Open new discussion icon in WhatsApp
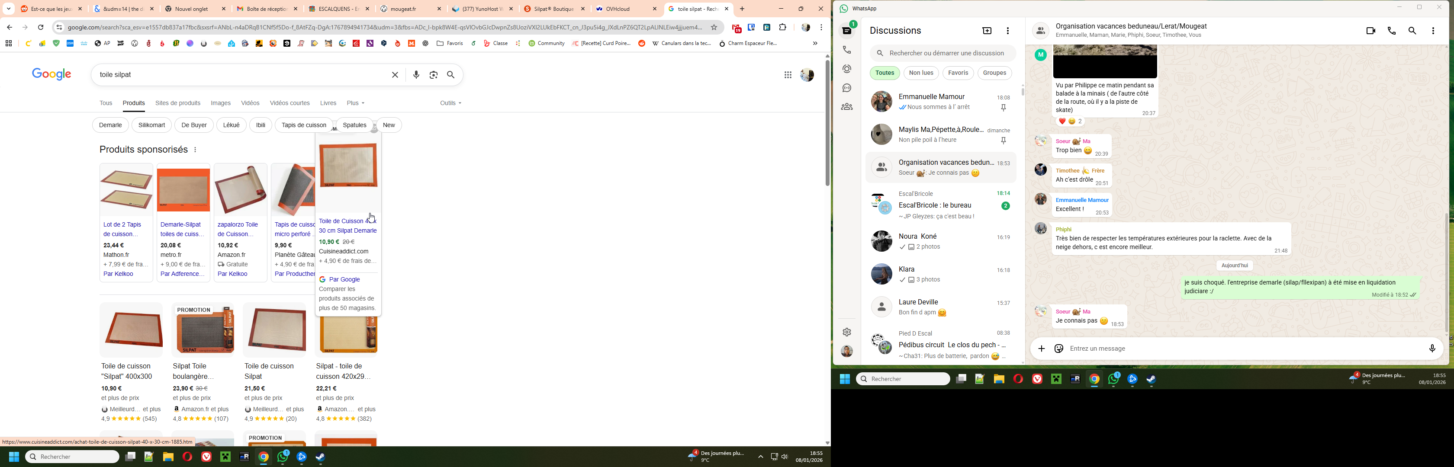1454x467 pixels. pyautogui.click(x=987, y=31)
